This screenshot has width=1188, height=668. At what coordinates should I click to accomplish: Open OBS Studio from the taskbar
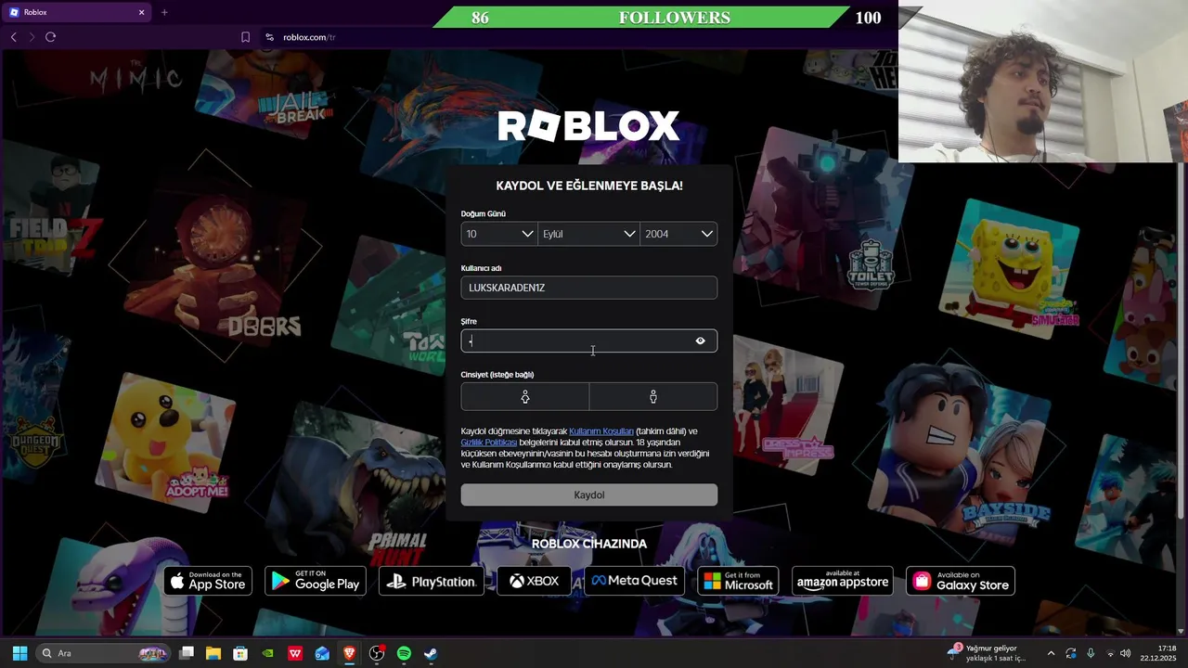377,653
